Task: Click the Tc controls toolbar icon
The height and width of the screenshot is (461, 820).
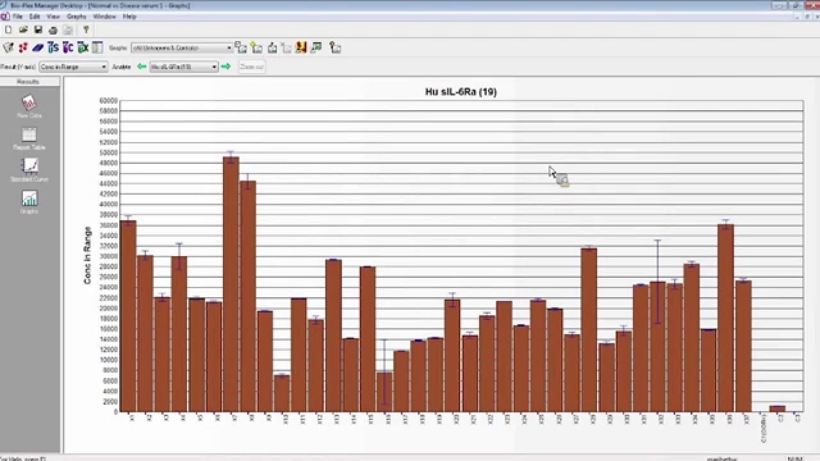Action: 67,47
